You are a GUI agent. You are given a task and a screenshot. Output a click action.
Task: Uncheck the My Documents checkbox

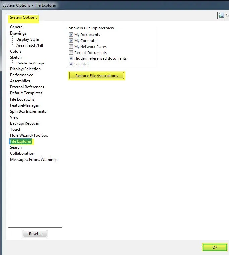71,35
